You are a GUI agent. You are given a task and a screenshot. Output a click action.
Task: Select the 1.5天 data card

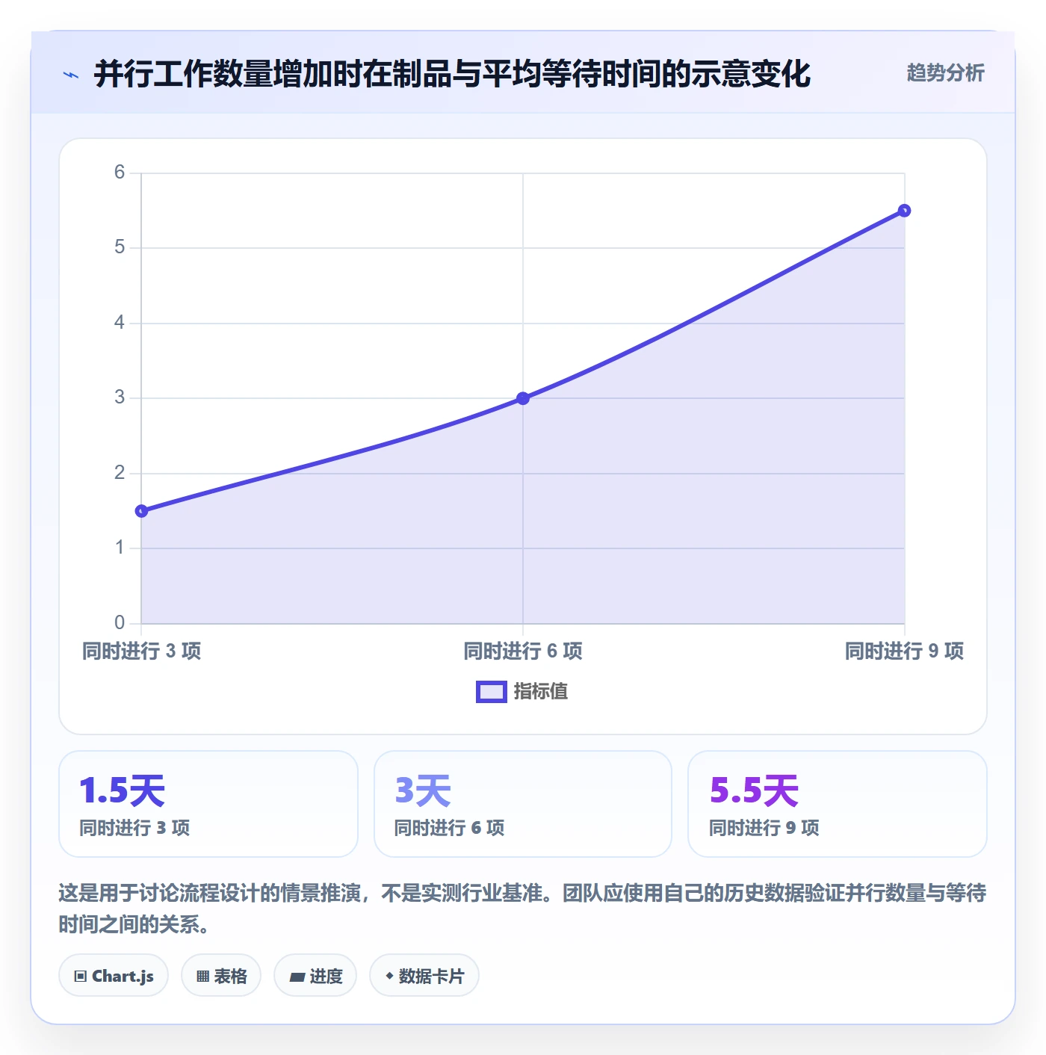208,804
